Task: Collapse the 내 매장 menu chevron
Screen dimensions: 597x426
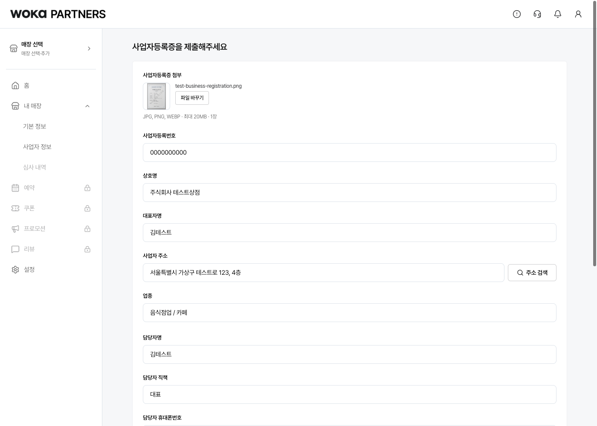Action: click(x=87, y=106)
